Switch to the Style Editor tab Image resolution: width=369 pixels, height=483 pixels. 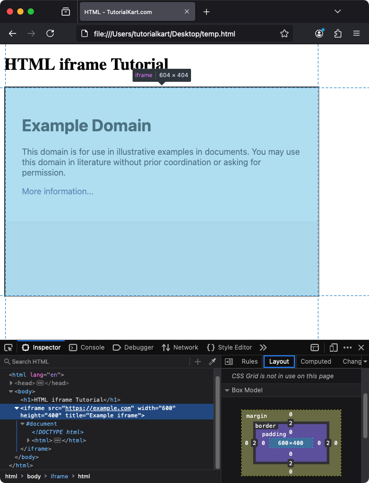[x=229, y=348]
